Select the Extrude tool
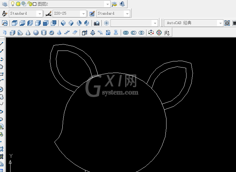Screen dimensions: 236x172 (x=84, y=33)
